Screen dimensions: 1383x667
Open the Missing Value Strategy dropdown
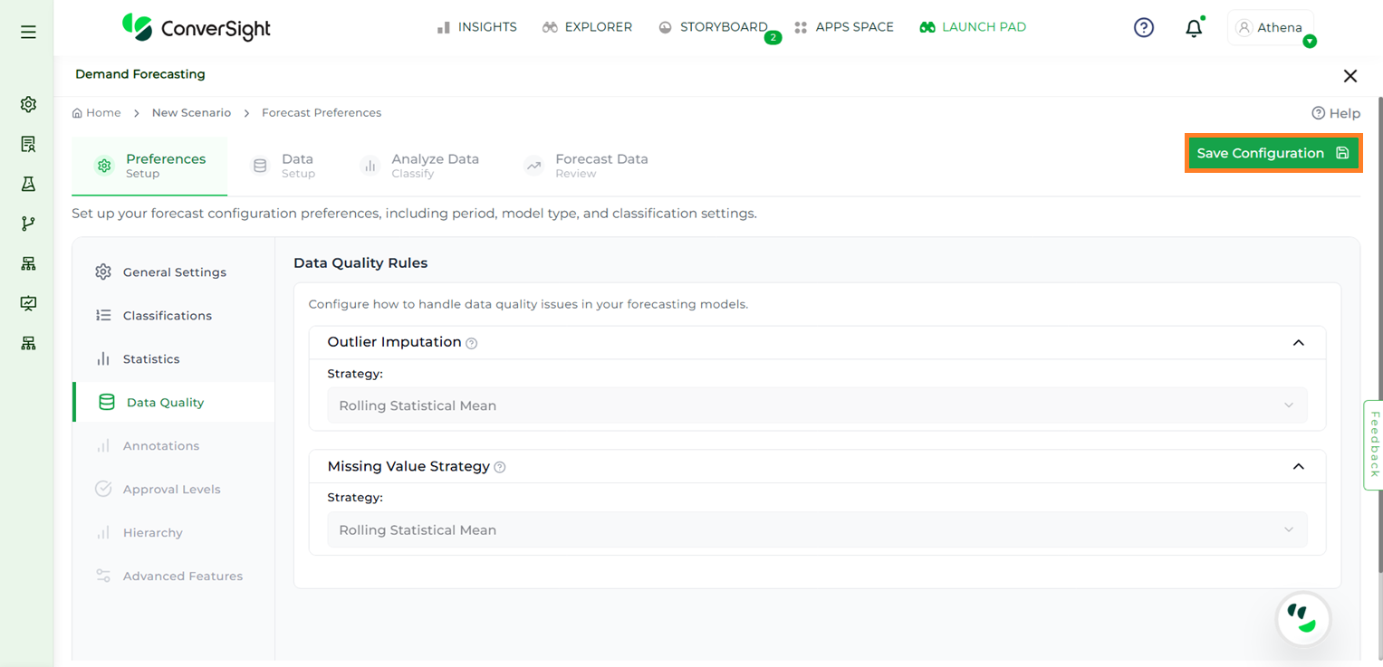[x=816, y=530]
